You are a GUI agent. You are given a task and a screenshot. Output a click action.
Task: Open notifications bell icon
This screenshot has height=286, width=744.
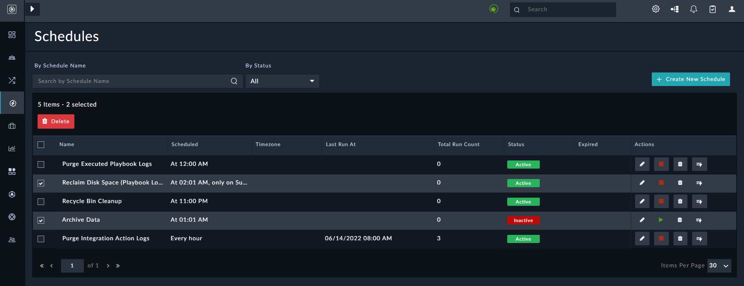point(694,9)
